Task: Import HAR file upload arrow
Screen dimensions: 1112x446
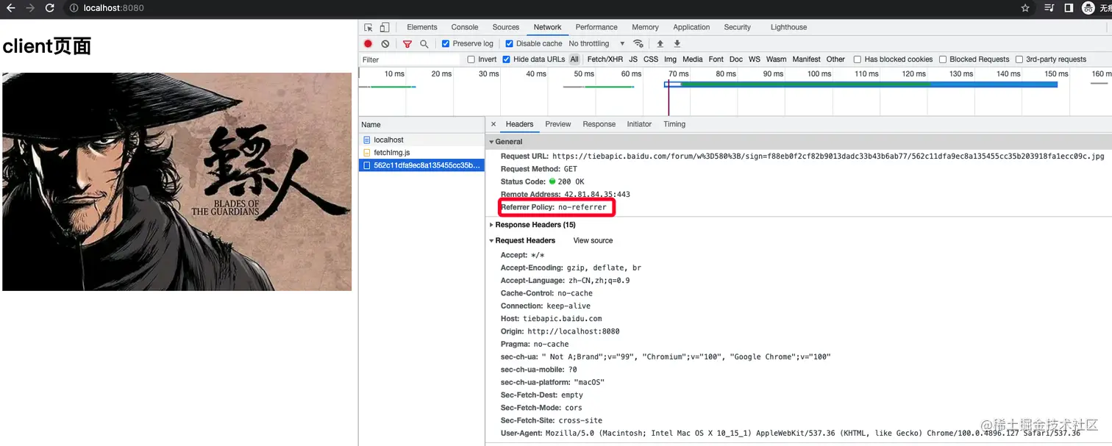Action: coord(660,43)
